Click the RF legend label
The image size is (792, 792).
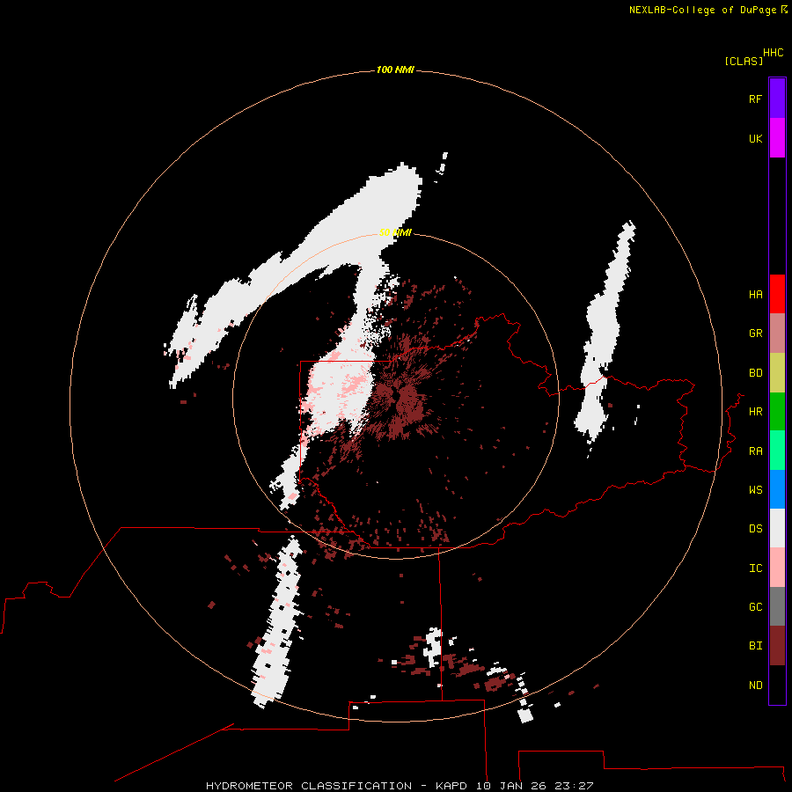point(755,99)
